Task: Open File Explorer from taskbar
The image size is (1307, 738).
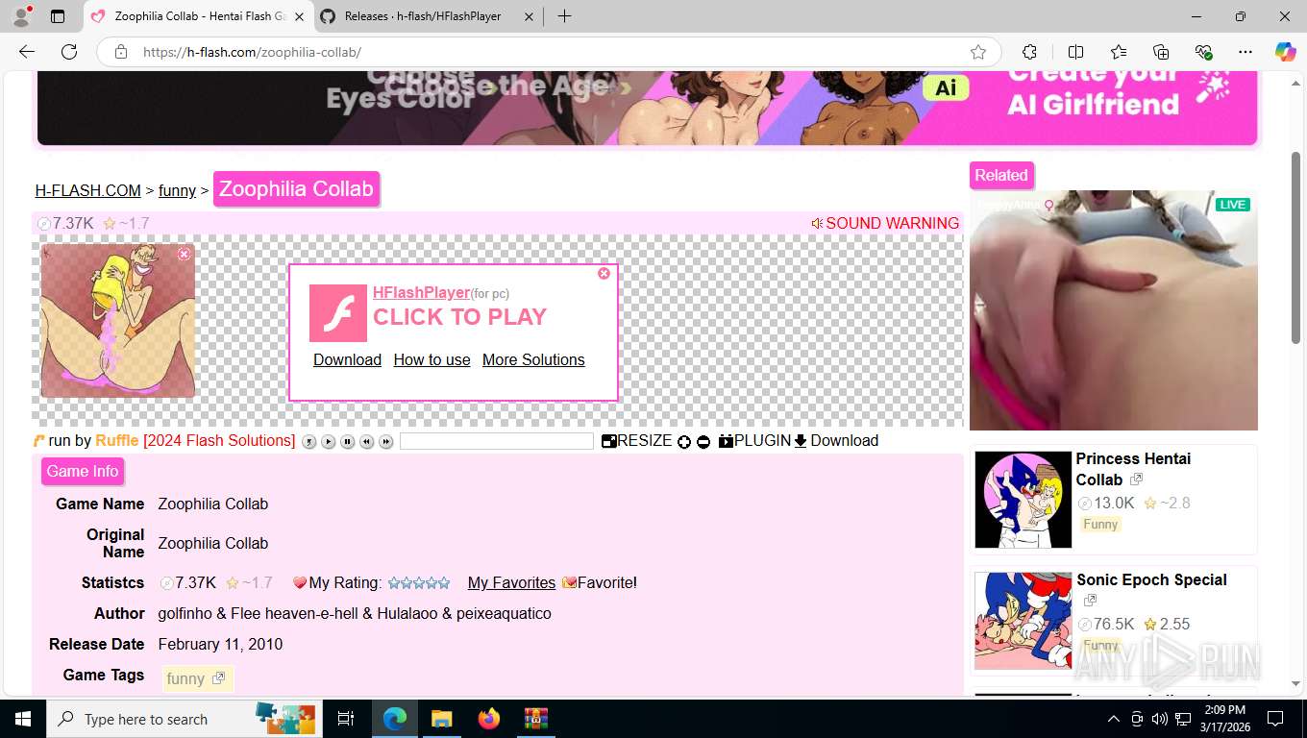Action: (441, 719)
